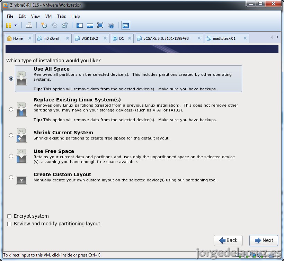The height and width of the screenshot is (261, 284).
Task: Close the madtstesxi01 tab
Action: click(245, 38)
